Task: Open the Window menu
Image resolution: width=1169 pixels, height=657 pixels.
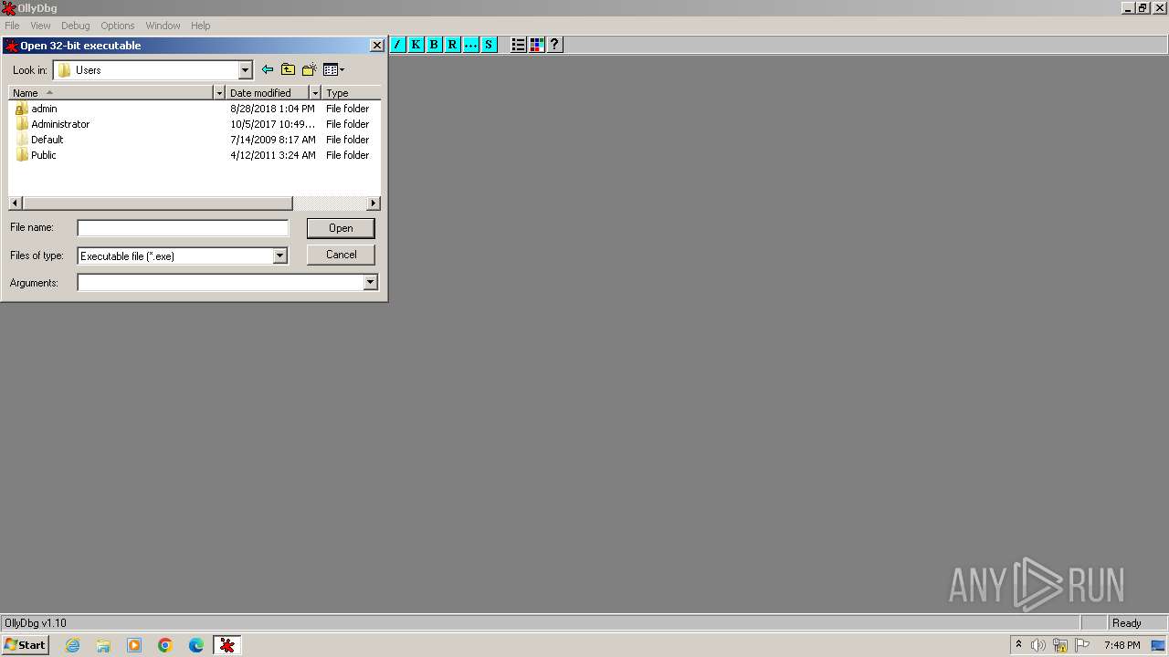Action: tap(163, 26)
